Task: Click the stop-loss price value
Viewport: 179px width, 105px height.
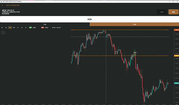Action: (46, 28)
